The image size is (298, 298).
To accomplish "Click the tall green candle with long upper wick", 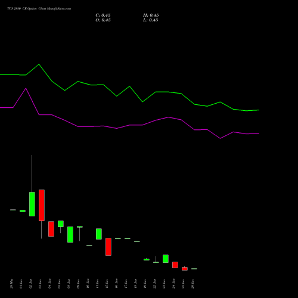I will (32, 204).
